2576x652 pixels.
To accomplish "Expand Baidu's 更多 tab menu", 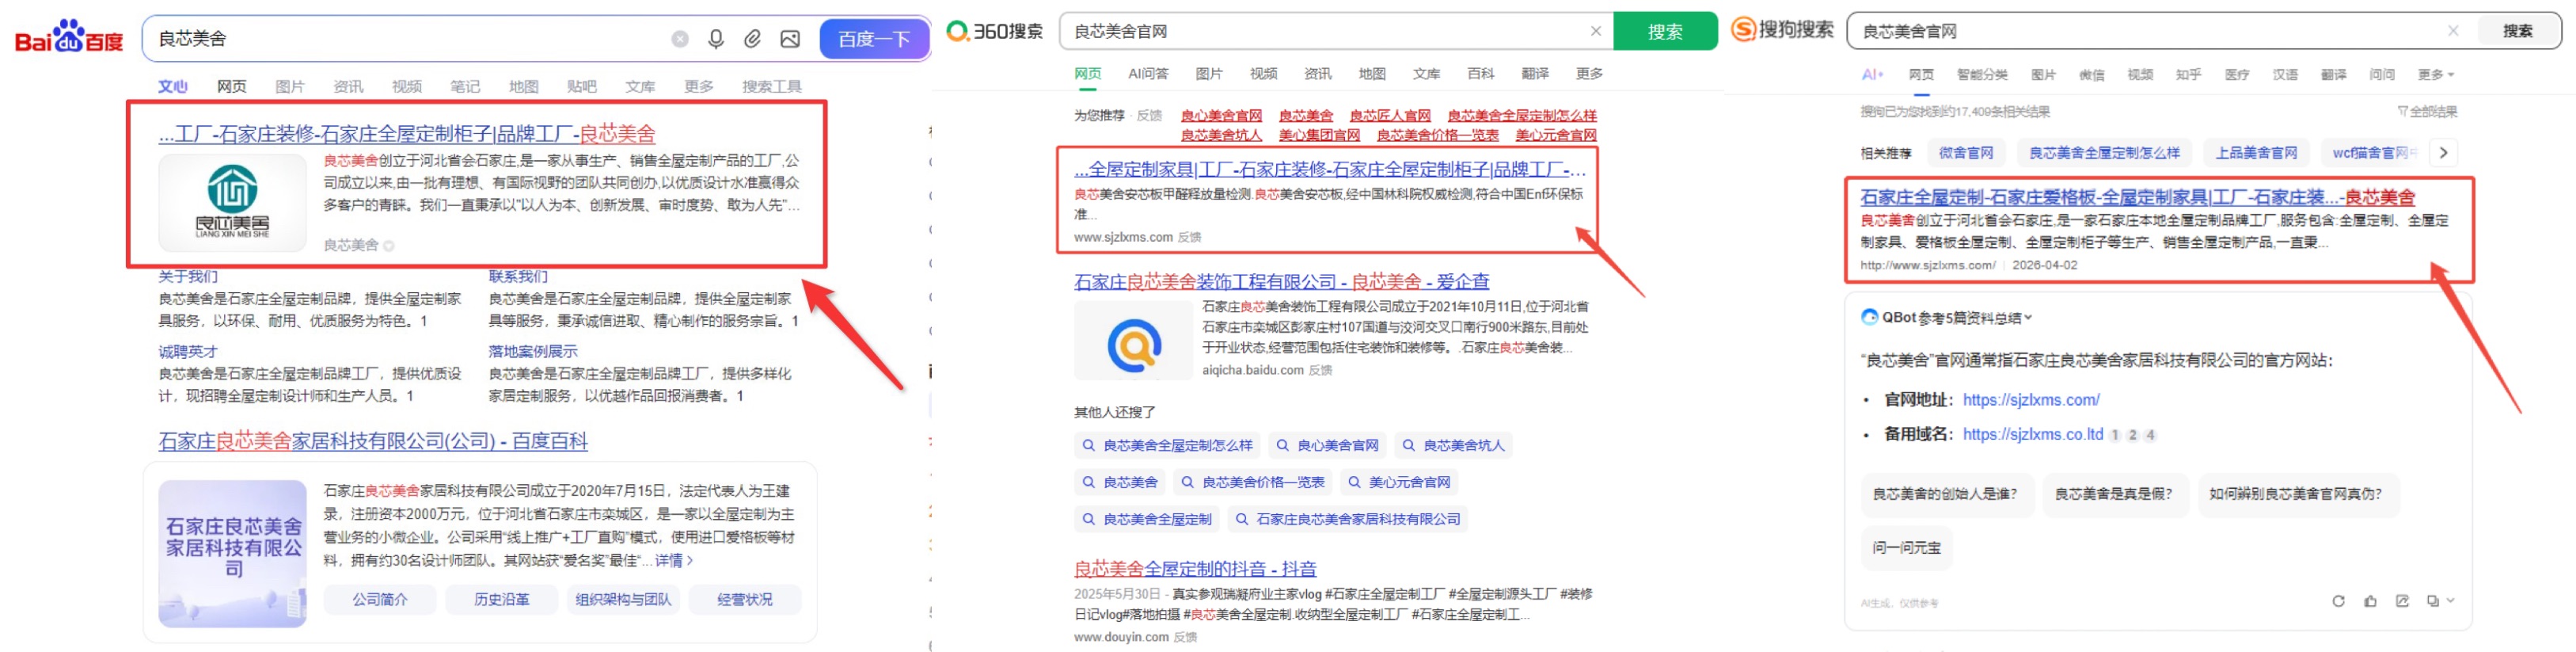I will (699, 86).
